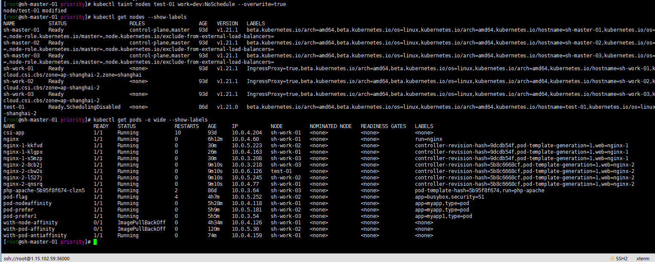Click the green terminal cursor at the prompt
This screenshot has width=655, height=262.
(95, 242)
